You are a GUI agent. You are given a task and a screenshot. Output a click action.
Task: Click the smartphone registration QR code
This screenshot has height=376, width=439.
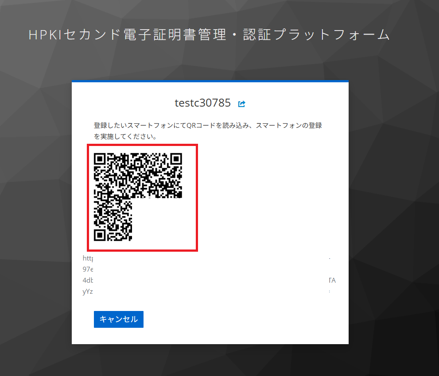[x=138, y=197]
